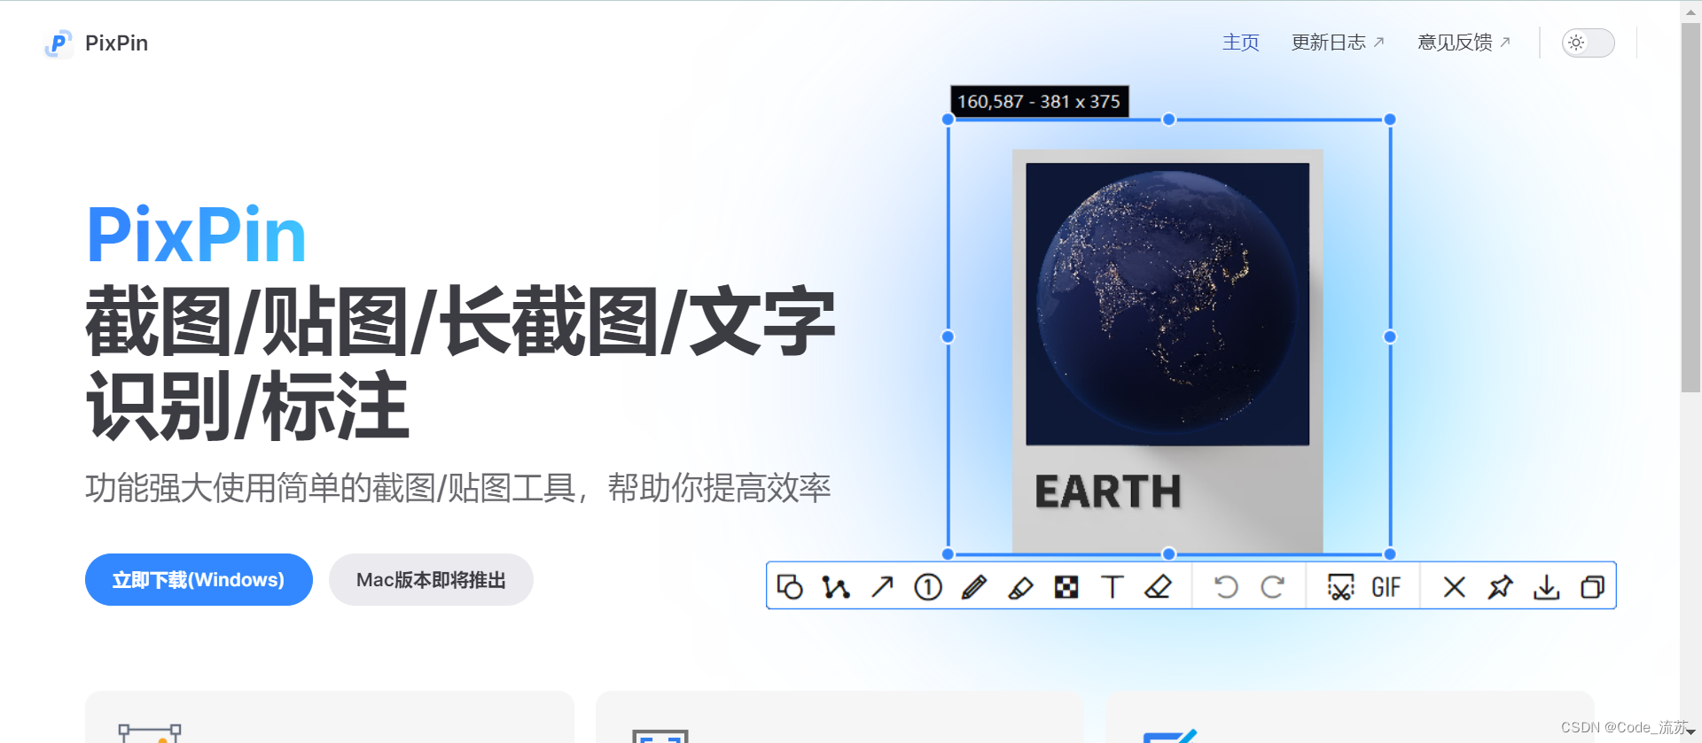Screen dimensions: 1702x743
Task: Click the top-middle selection handle
Action: coord(1168,120)
